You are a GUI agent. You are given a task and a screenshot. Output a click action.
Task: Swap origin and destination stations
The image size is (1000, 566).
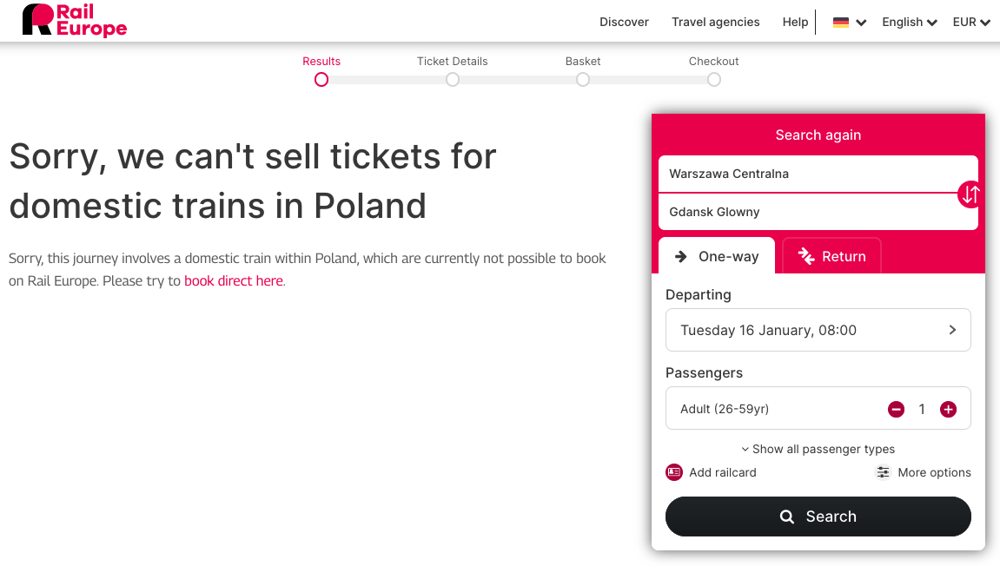(970, 194)
